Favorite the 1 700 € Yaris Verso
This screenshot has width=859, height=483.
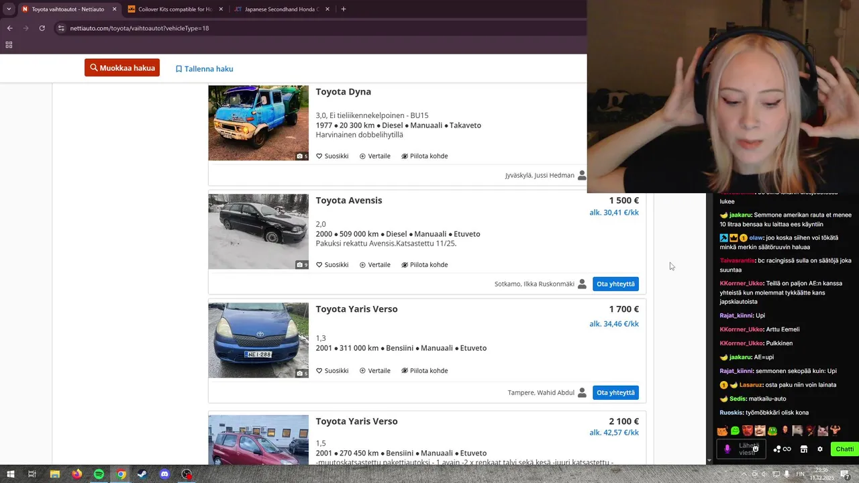[332, 371]
